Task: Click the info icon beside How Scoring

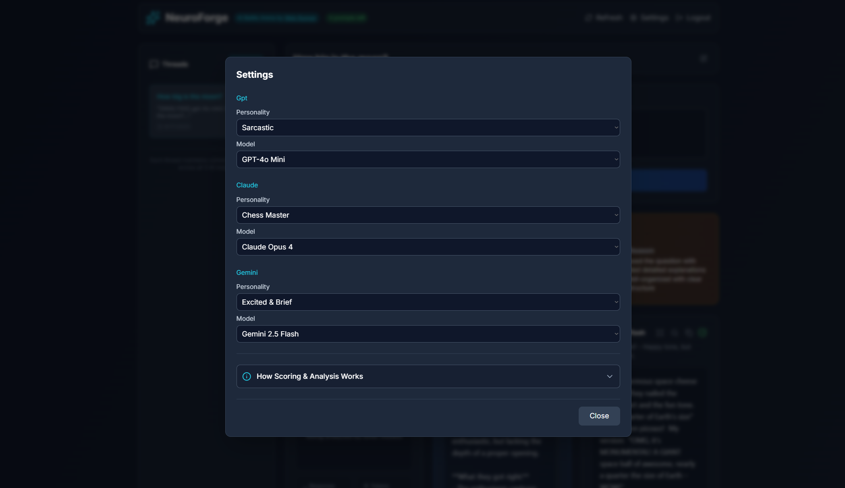Action: point(247,376)
